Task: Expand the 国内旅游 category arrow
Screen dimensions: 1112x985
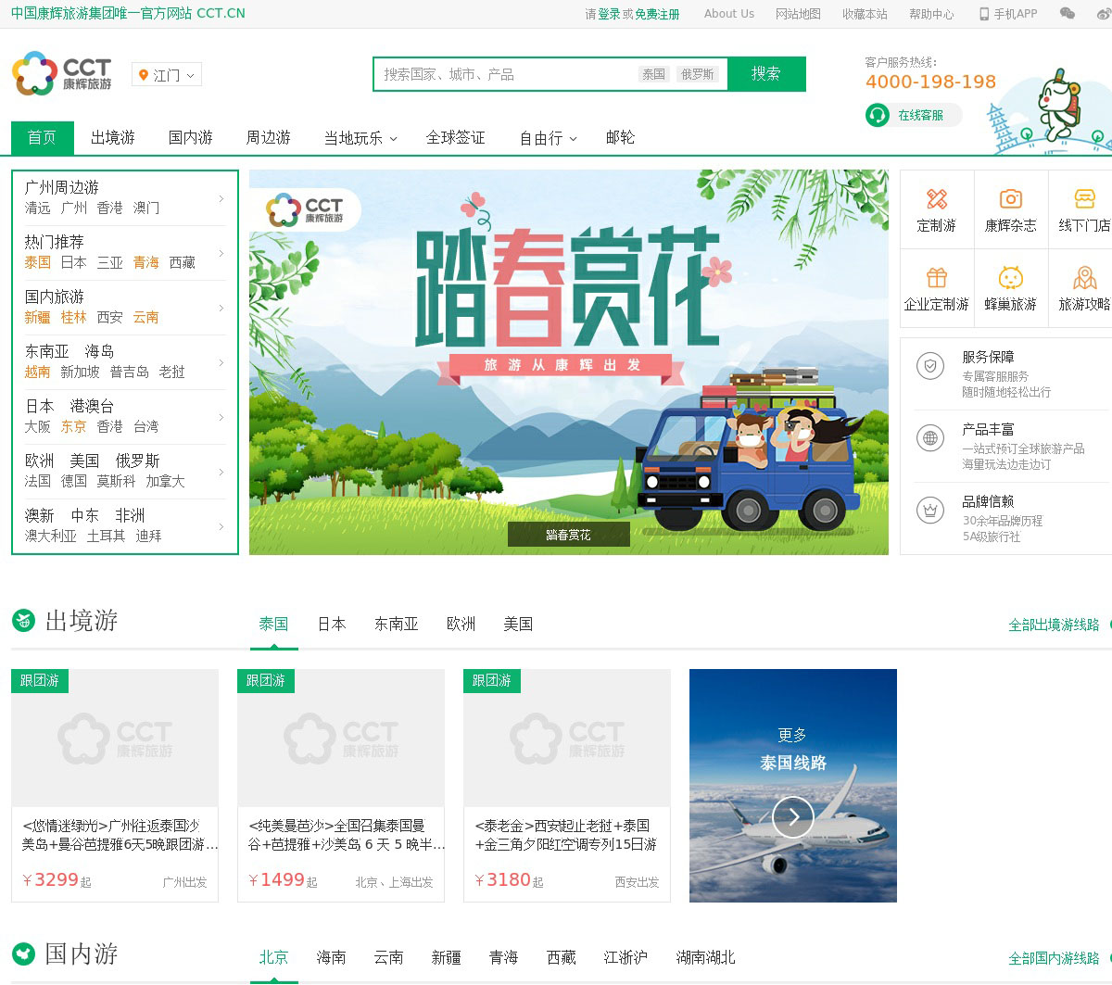Action: 221,308
